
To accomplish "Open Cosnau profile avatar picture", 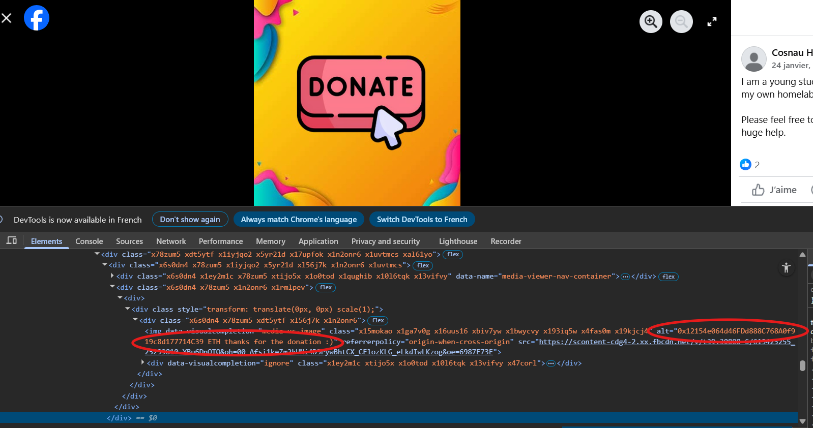I will click(x=753, y=59).
